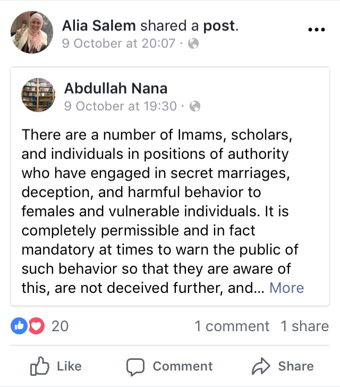Viewport: 340px width, 387px height.
Task: Open the three-dot post options menu
Action: [317, 30]
